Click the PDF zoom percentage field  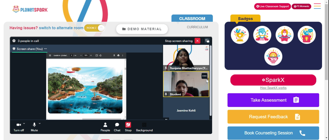pyautogui.click(x=86, y=55)
